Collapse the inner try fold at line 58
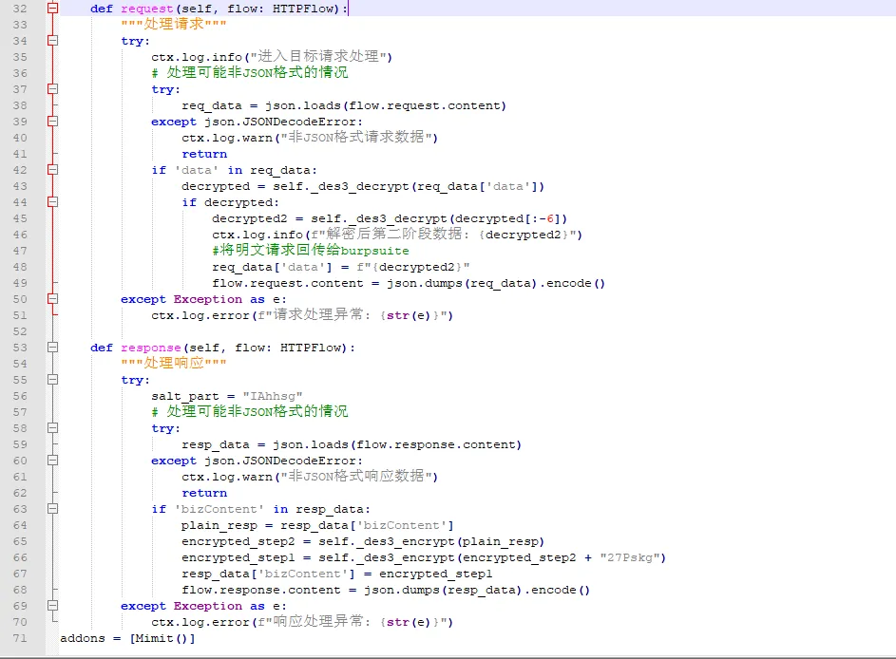 point(52,428)
